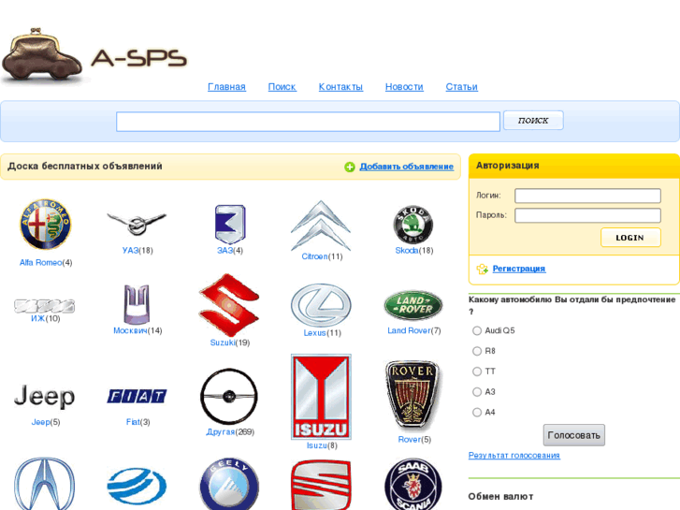The width and height of the screenshot is (680, 510).
Task: Open the Citroen chevron logo
Action: click(321, 226)
